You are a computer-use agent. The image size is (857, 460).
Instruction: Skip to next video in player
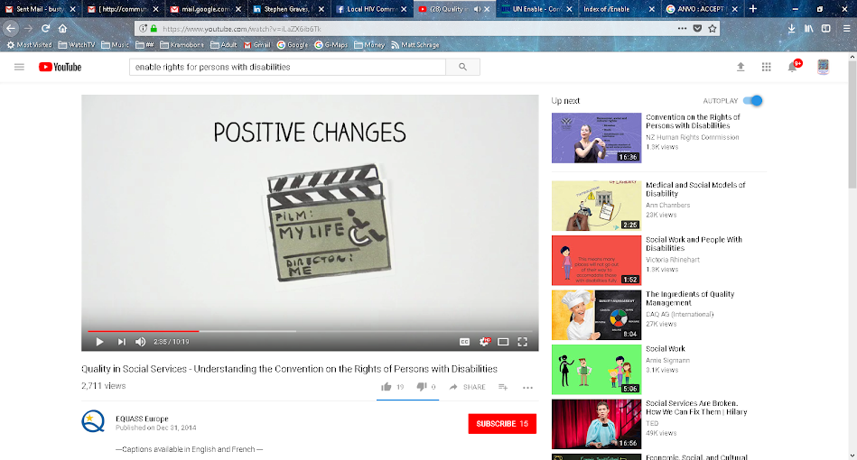tap(121, 342)
